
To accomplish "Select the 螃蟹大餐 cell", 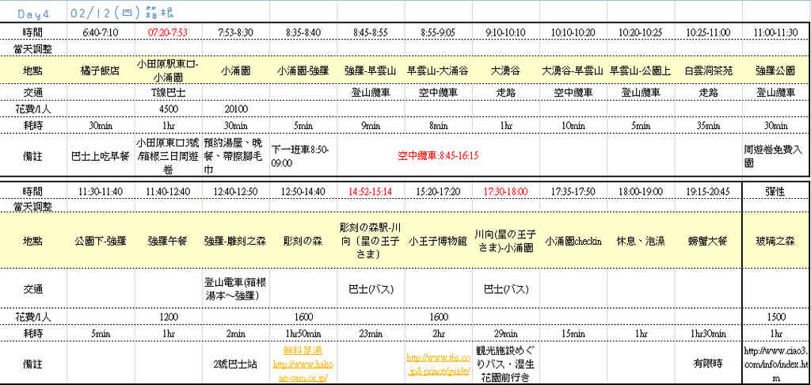I will (x=708, y=241).
